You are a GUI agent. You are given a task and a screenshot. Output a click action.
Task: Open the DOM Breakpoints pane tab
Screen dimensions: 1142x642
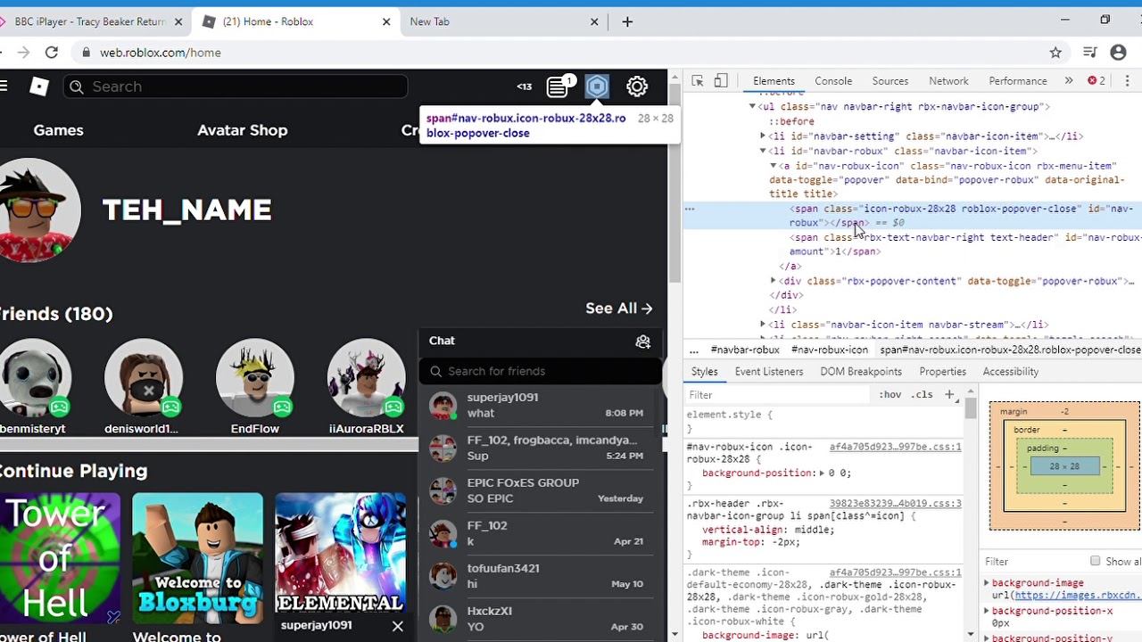click(x=861, y=371)
